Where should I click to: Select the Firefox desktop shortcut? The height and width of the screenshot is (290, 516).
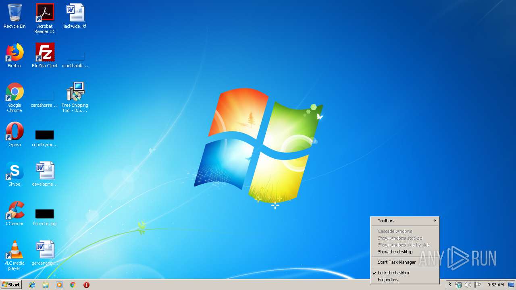[x=15, y=56]
